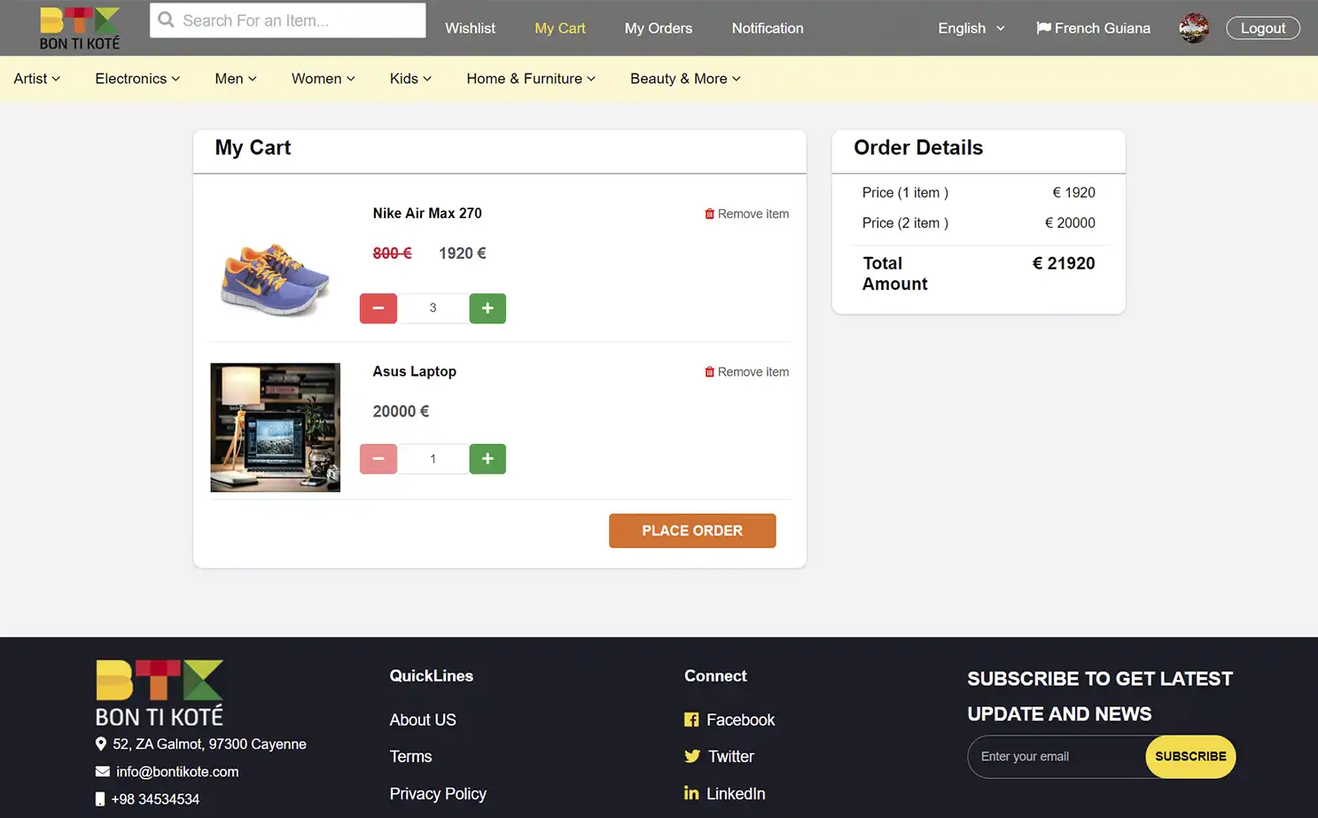Switch to My Orders
This screenshot has height=818, width=1318.
click(x=658, y=27)
